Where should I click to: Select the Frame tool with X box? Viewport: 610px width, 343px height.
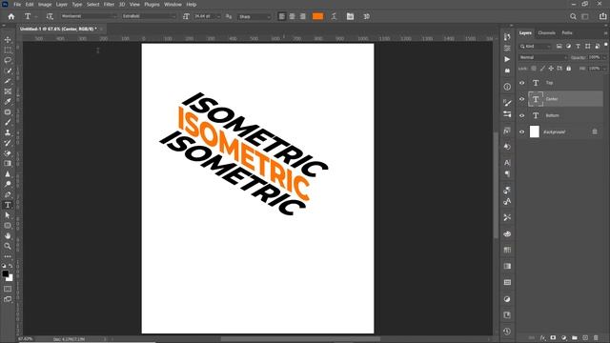coord(8,91)
